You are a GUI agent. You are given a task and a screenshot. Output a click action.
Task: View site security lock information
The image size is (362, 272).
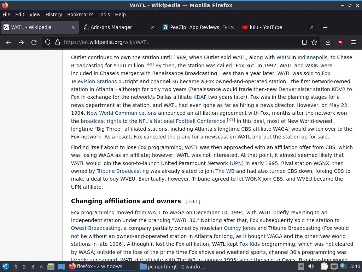(x=58, y=42)
